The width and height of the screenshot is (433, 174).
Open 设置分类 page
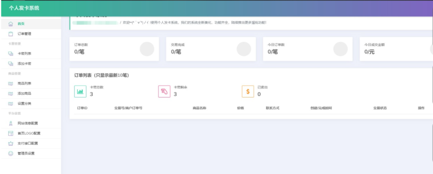[x=30, y=104]
